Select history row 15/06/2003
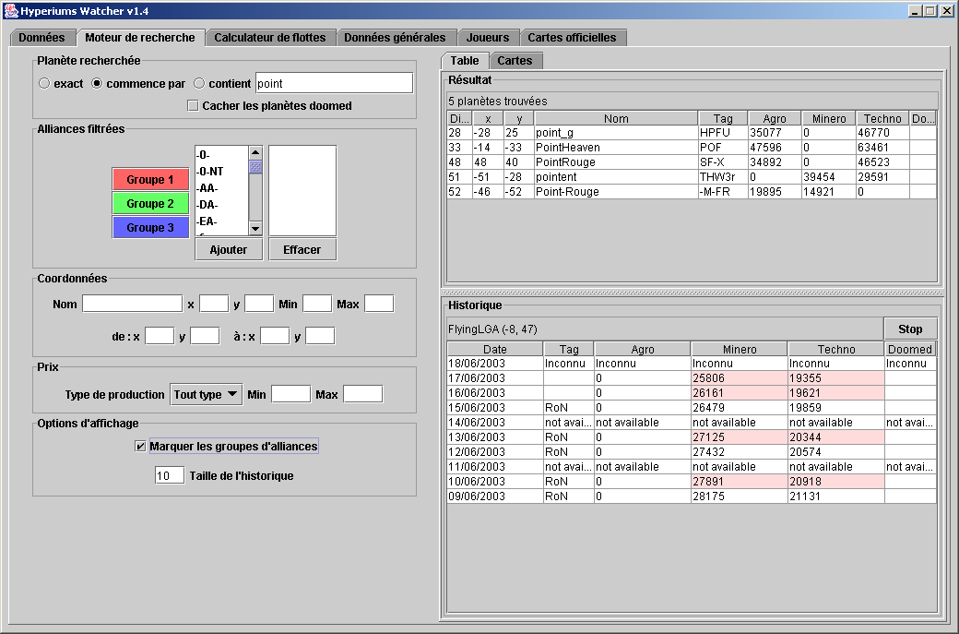Screen dimensions: 959x634 click(x=692, y=408)
